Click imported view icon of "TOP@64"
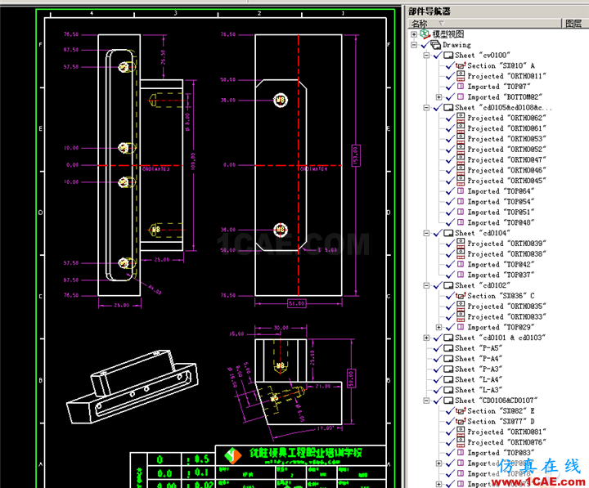 (461, 191)
